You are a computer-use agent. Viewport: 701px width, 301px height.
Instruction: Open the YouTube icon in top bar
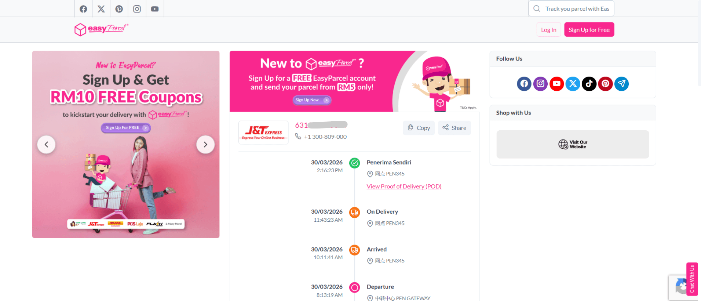[155, 9]
